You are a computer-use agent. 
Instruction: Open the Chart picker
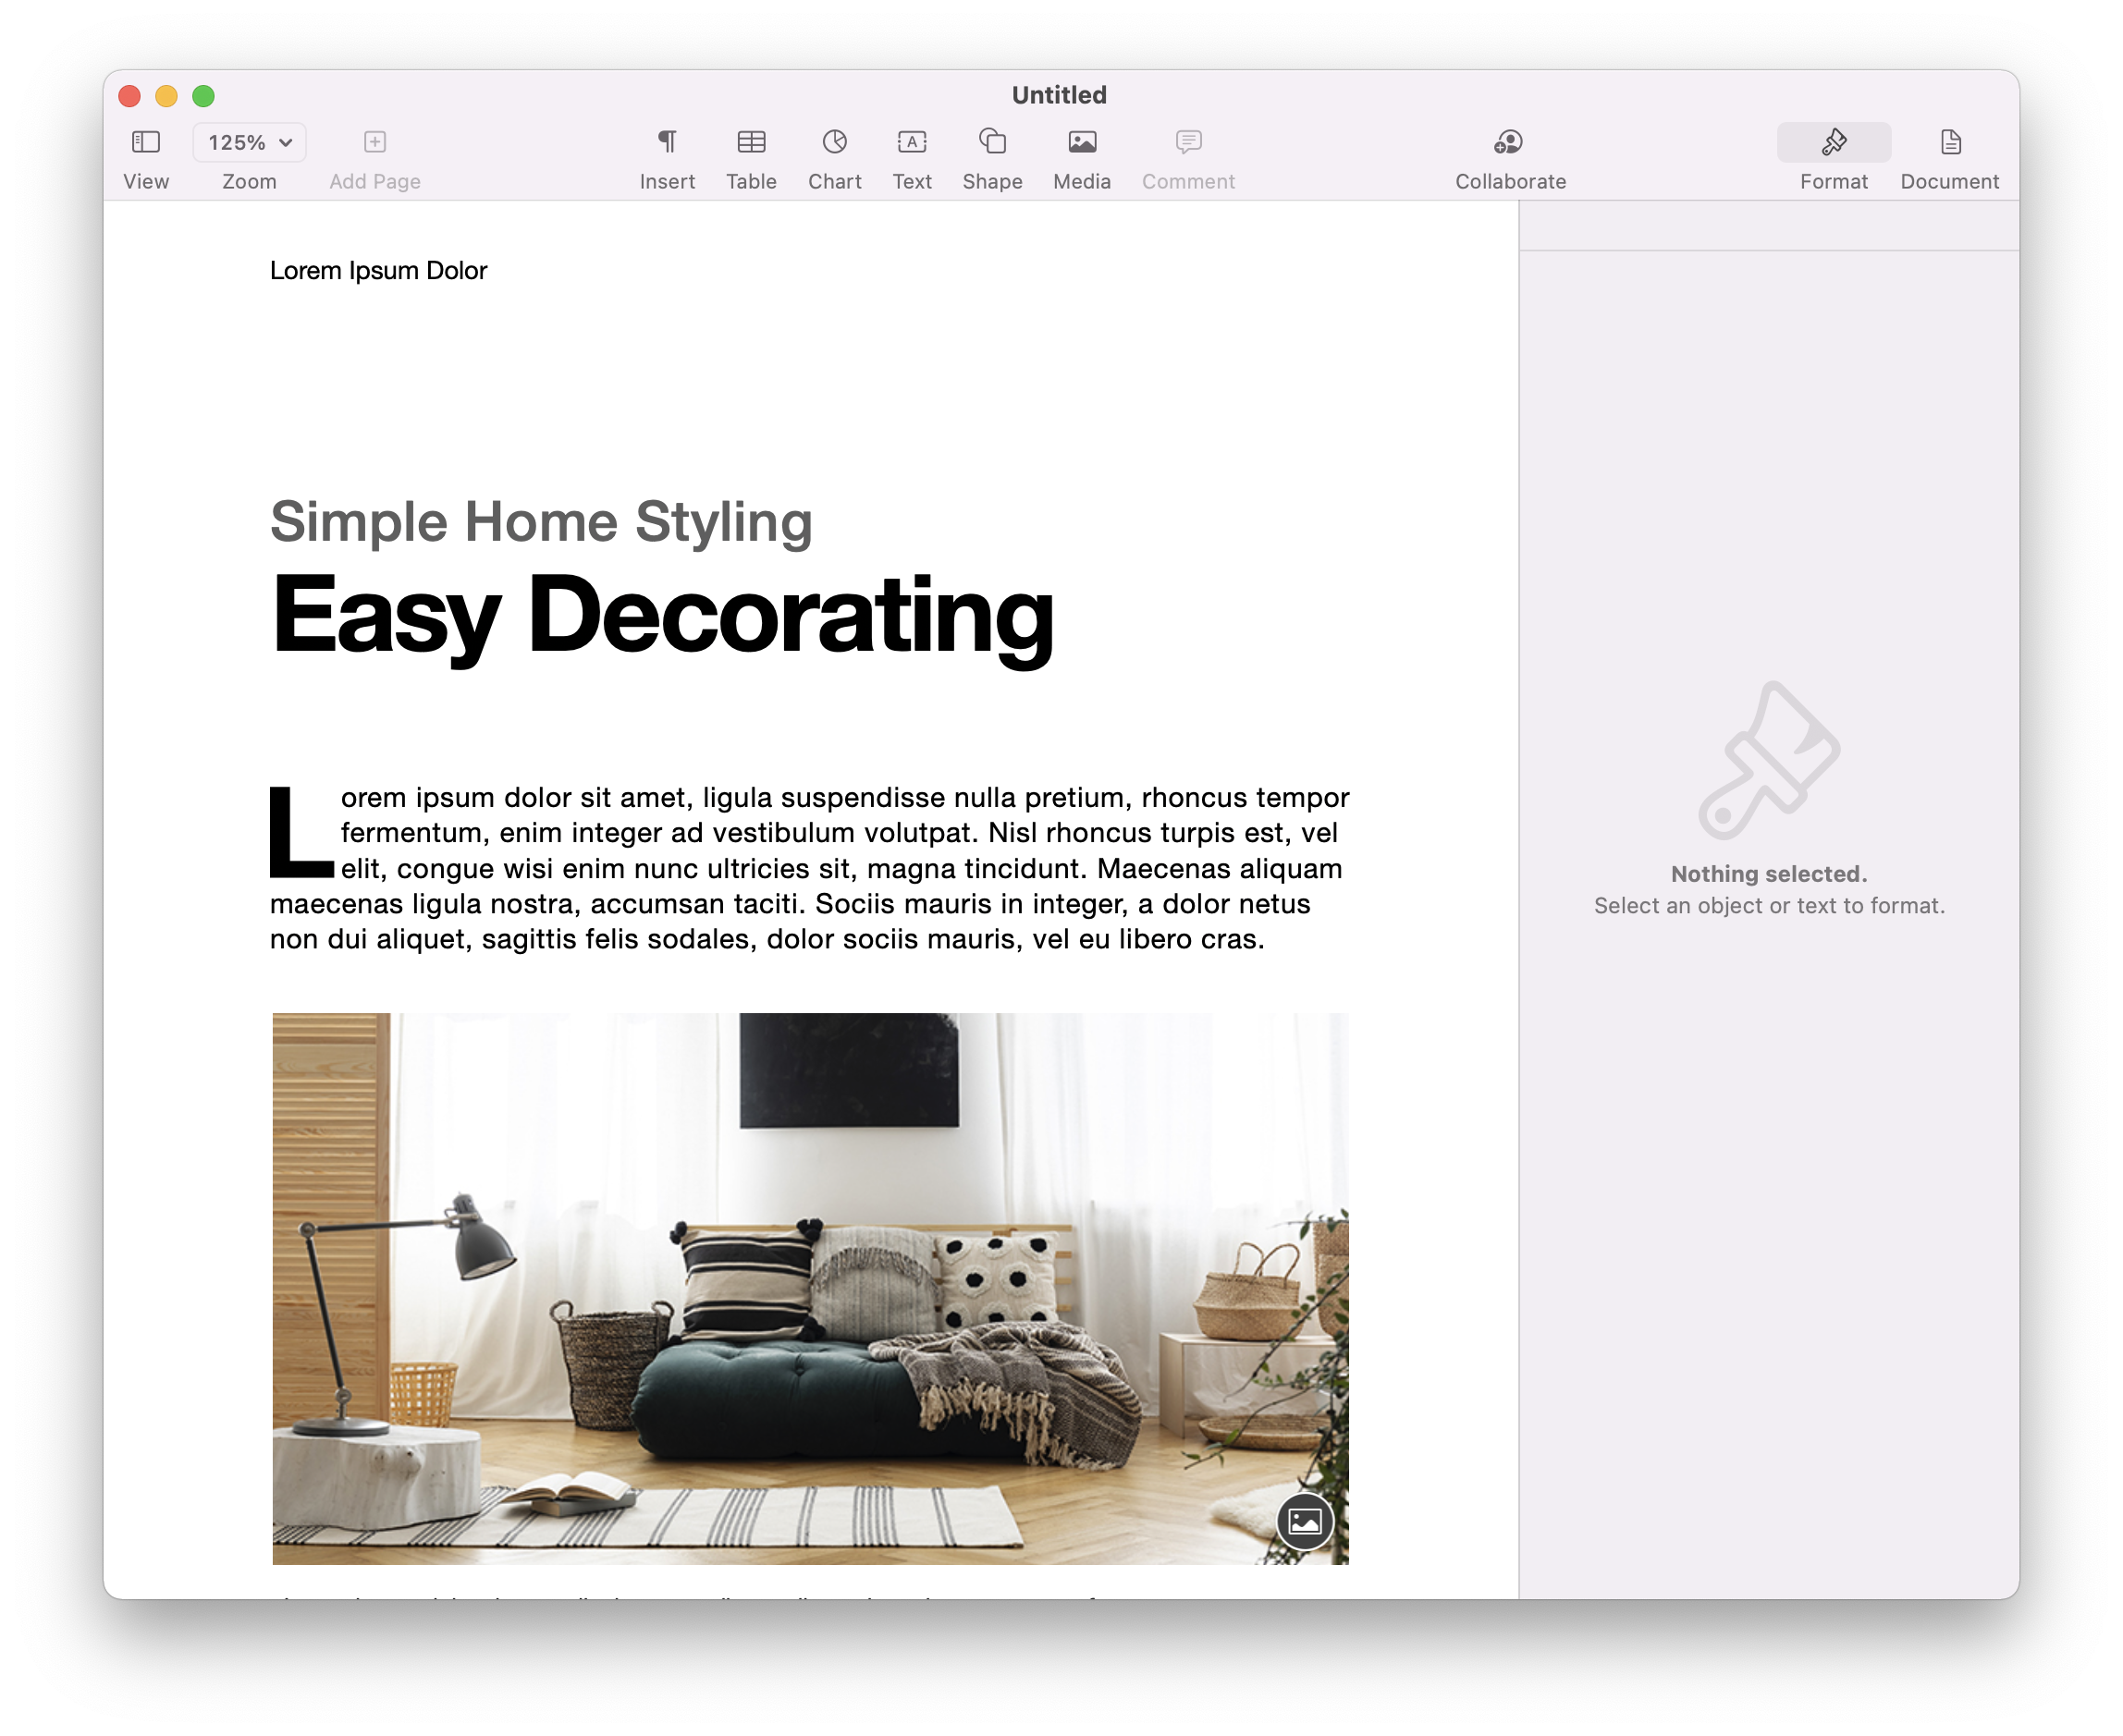point(834,142)
